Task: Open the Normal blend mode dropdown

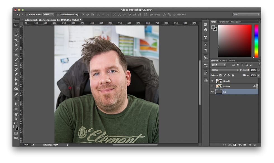Action: (x=225, y=70)
